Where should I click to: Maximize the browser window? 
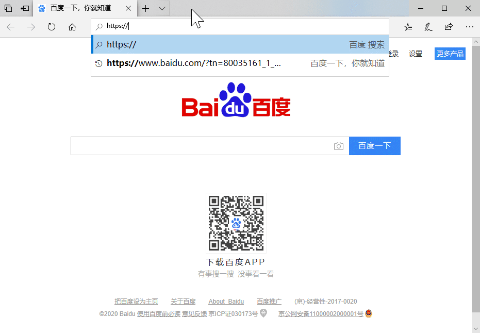(x=444, y=8)
